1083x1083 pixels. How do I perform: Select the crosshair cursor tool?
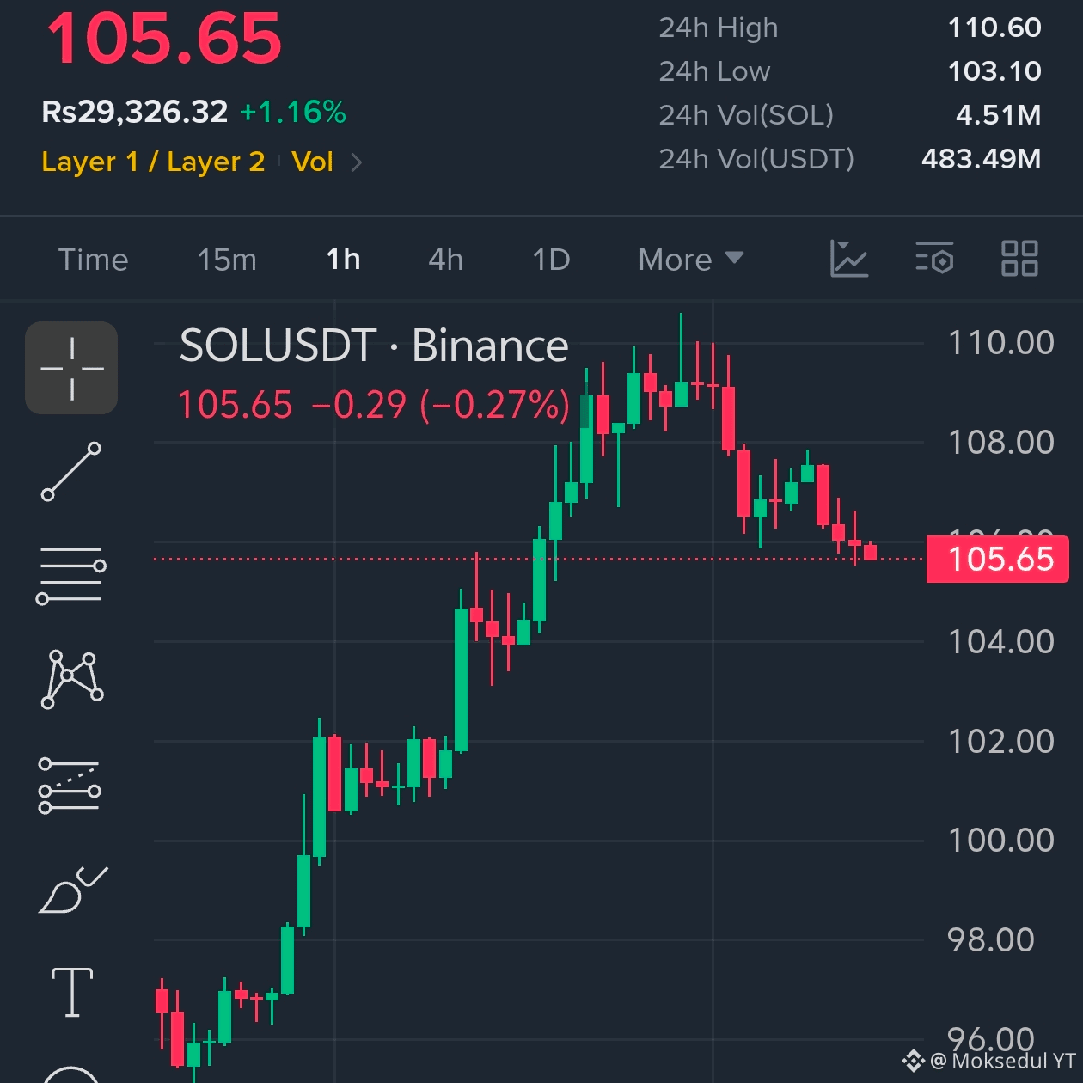point(71,368)
